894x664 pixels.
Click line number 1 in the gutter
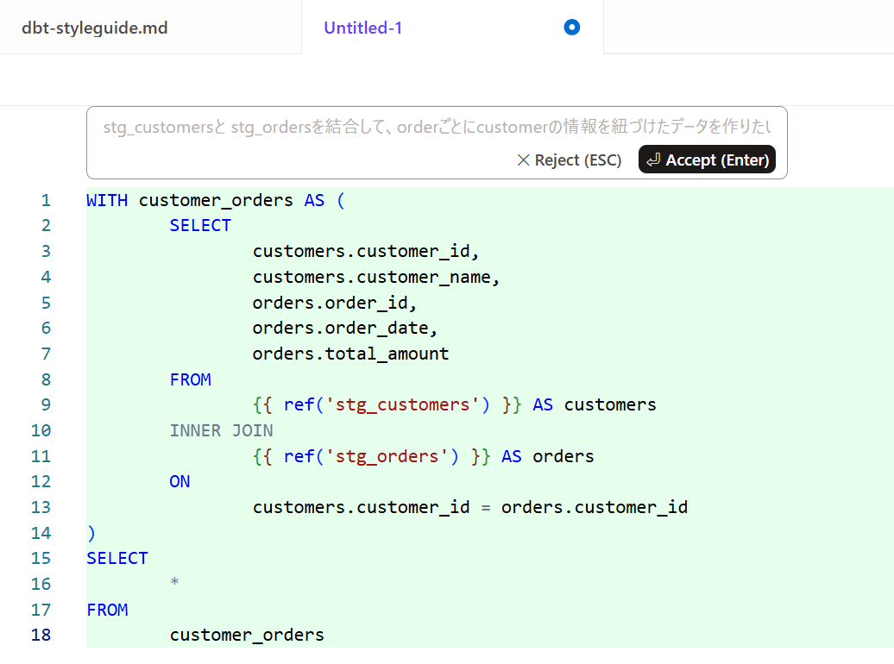[x=46, y=200]
